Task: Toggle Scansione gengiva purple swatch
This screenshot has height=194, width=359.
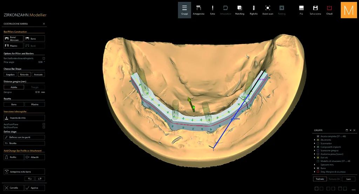Action: point(318,151)
